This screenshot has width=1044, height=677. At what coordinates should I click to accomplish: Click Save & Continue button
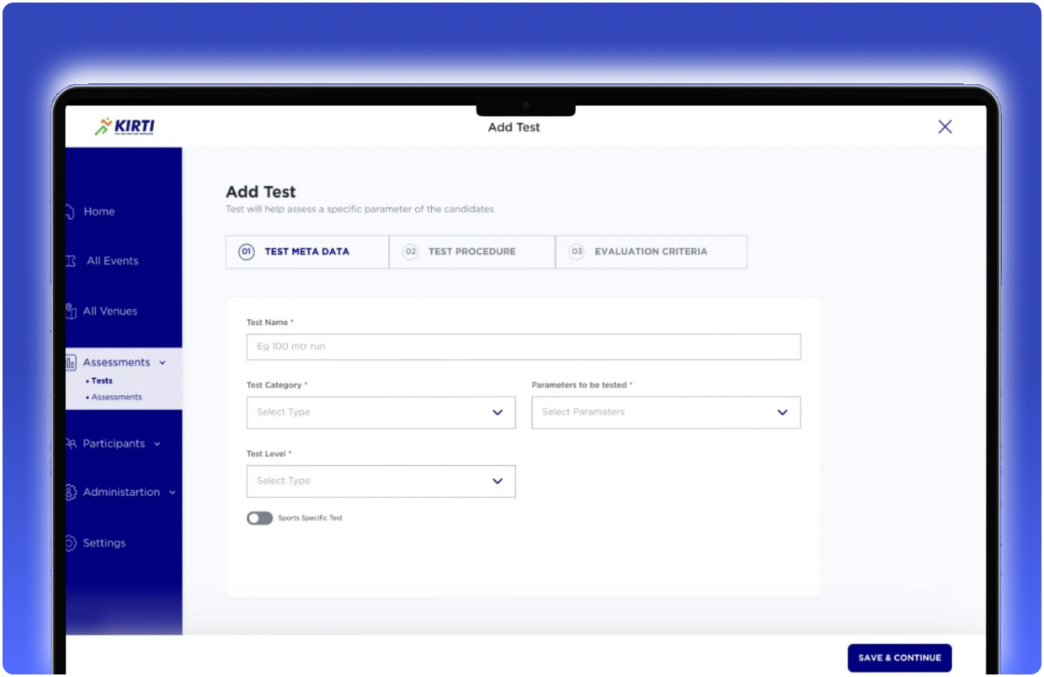point(899,658)
